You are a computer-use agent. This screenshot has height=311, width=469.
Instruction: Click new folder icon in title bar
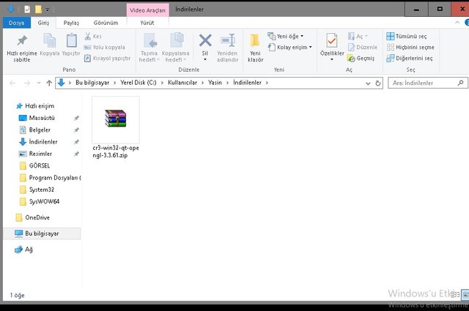coord(38,10)
